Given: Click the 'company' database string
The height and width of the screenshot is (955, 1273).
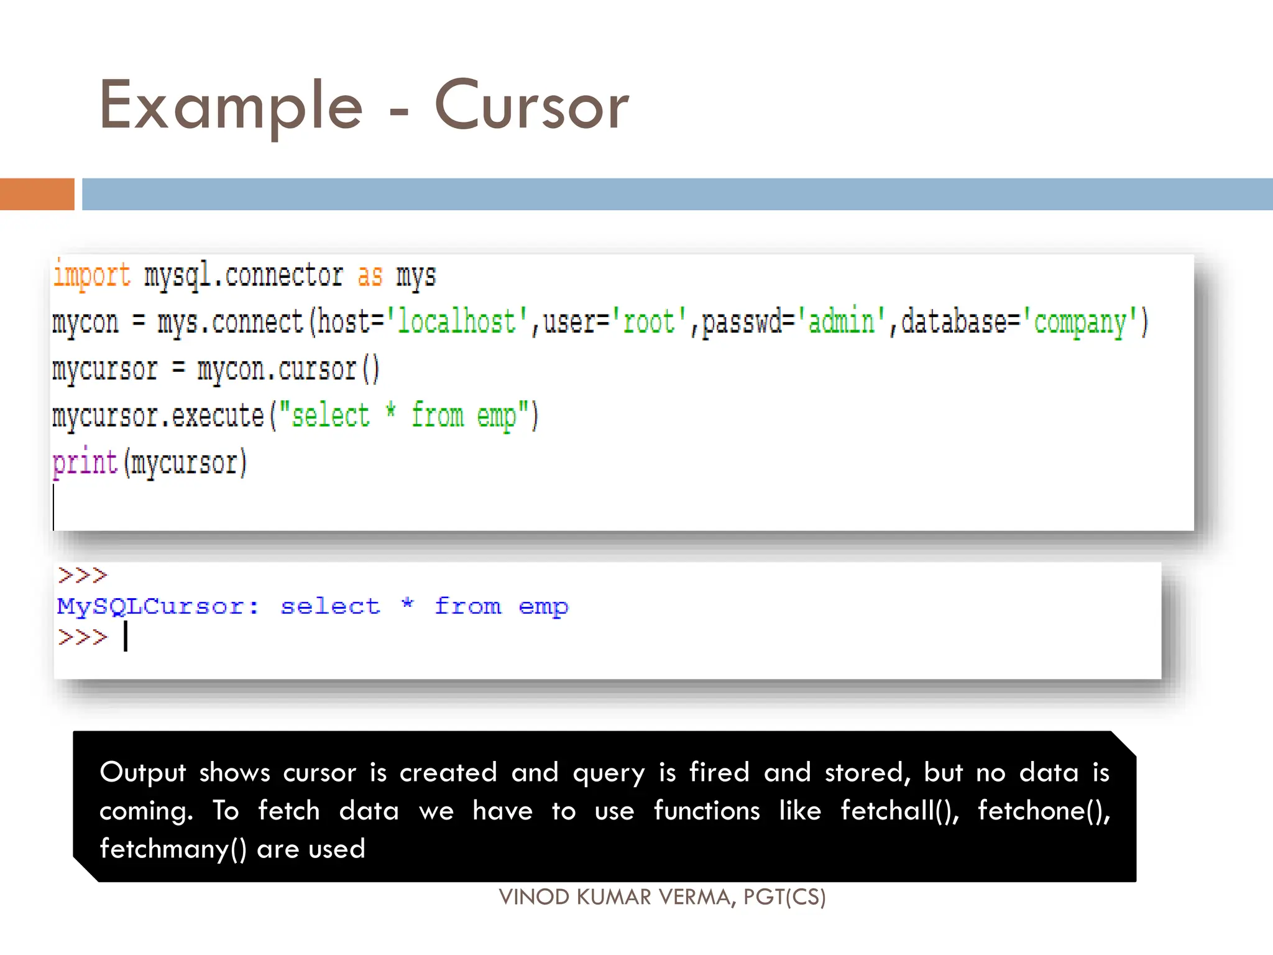Looking at the screenshot, I should click(1080, 322).
